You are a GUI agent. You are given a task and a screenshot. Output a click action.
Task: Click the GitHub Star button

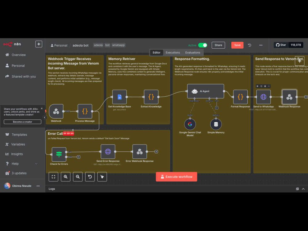[281, 45]
